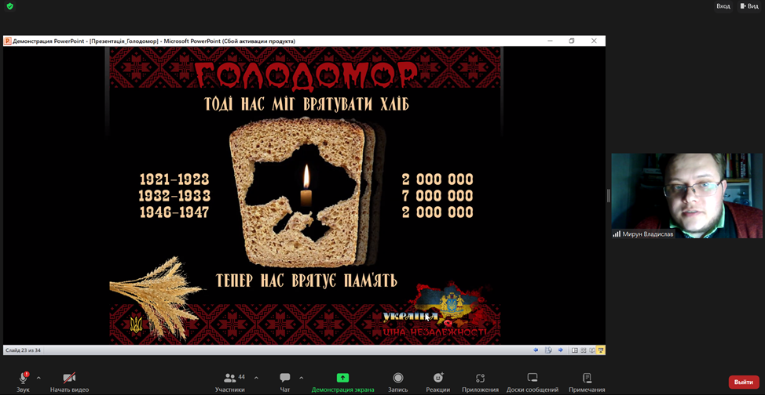The image size is (765, 395).
Task: Open Доски сообщений whiteboards
Action: (533, 379)
